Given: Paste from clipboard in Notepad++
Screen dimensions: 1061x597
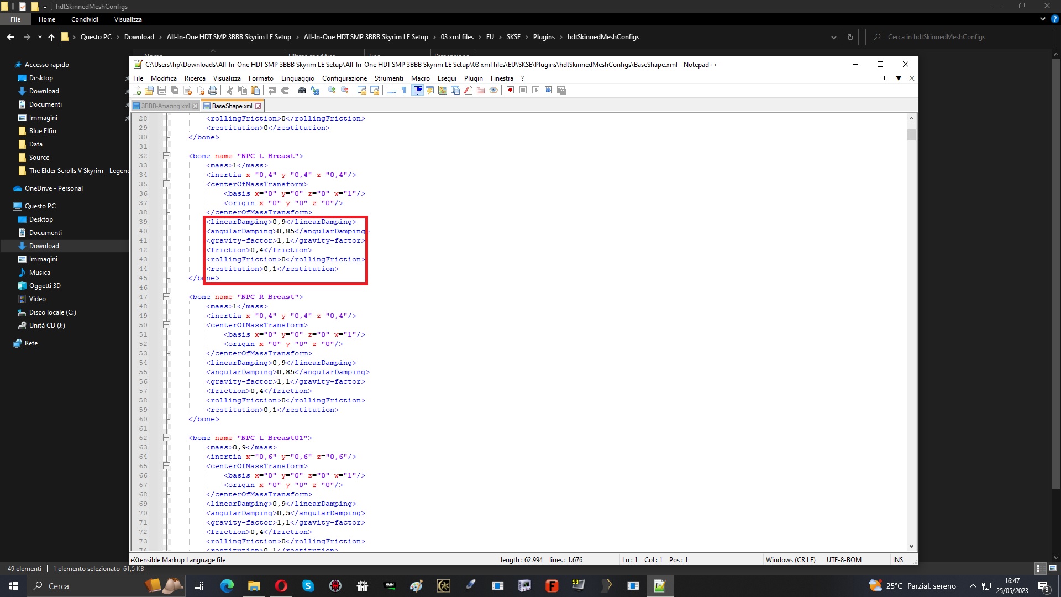Looking at the screenshot, I should coord(255,91).
